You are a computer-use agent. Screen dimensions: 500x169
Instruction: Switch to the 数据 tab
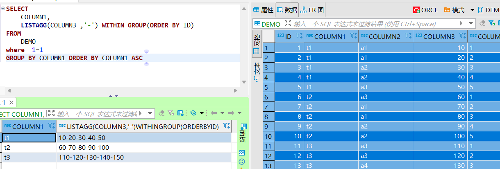point(286,10)
